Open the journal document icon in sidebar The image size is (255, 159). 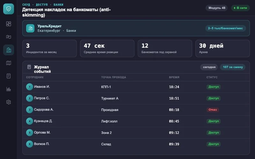[x=9, y=76]
